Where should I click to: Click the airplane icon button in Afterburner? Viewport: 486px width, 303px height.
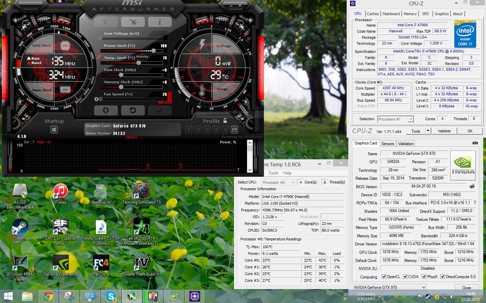point(133,22)
